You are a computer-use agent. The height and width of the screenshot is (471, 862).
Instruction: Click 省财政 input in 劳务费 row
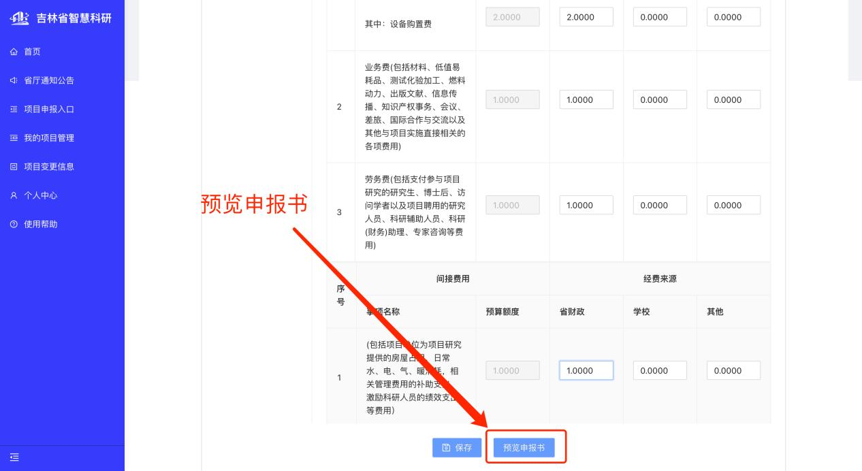[x=586, y=205]
